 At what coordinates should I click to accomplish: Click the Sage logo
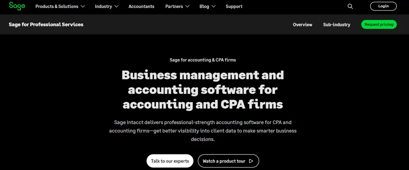click(x=17, y=6)
